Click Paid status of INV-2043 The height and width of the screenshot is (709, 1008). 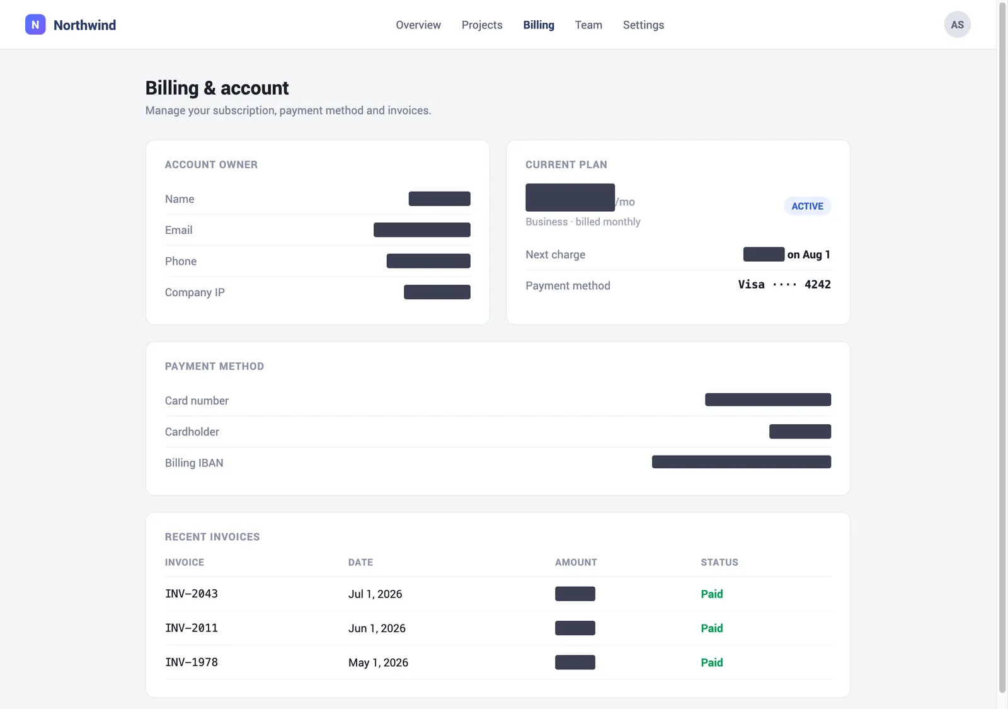(x=712, y=594)
